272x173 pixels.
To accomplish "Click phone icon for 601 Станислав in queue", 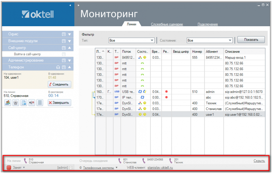I will click(x=120, y=161).
